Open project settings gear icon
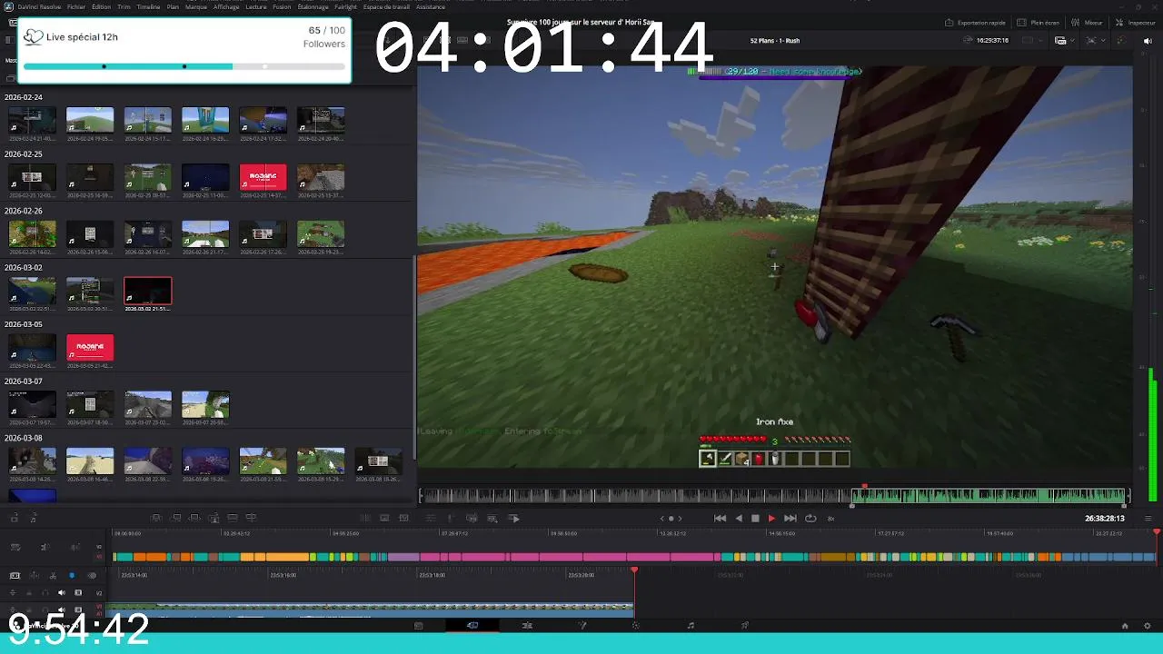Image resolution: width=1163 pixels, height=654 pixels. pyautogui.click(x=1148, y=626)
